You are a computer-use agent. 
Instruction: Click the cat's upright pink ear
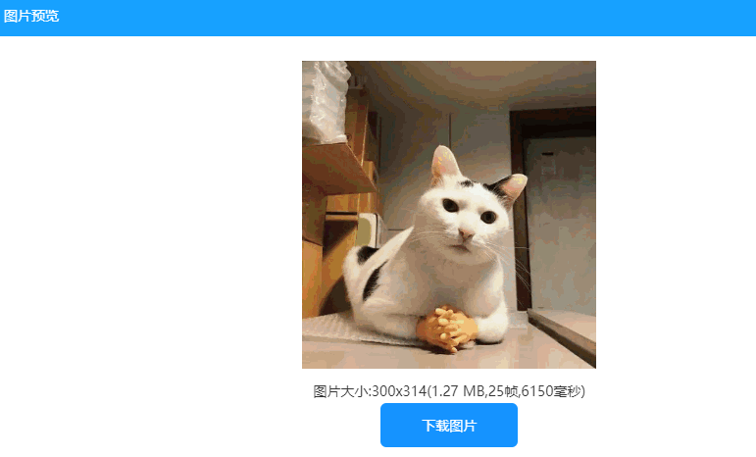click(444, 163)
